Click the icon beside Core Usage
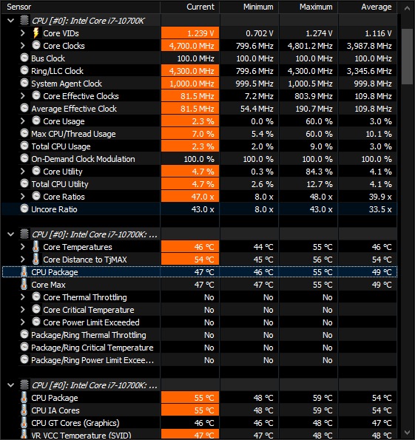 [x=36, y=121]
